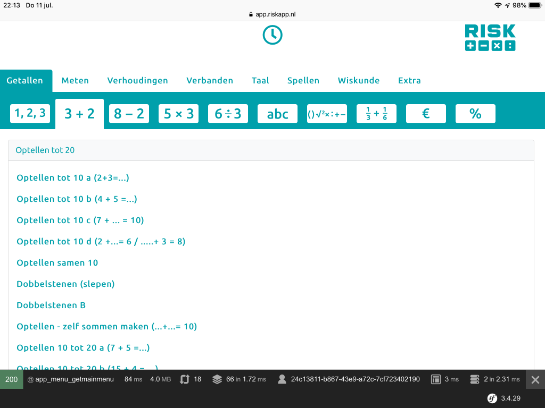Close the Symfony debug toolbar
Viewport: 545px width, 408px height.
pos(535,379)
